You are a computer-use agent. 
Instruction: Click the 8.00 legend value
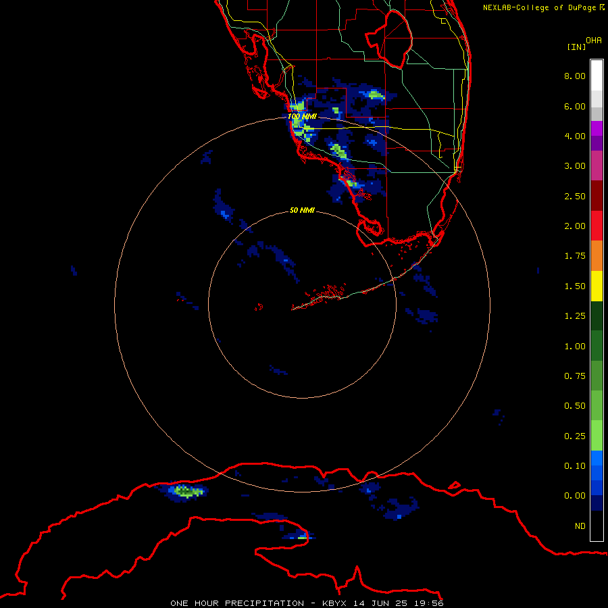[x=575, y=76]
